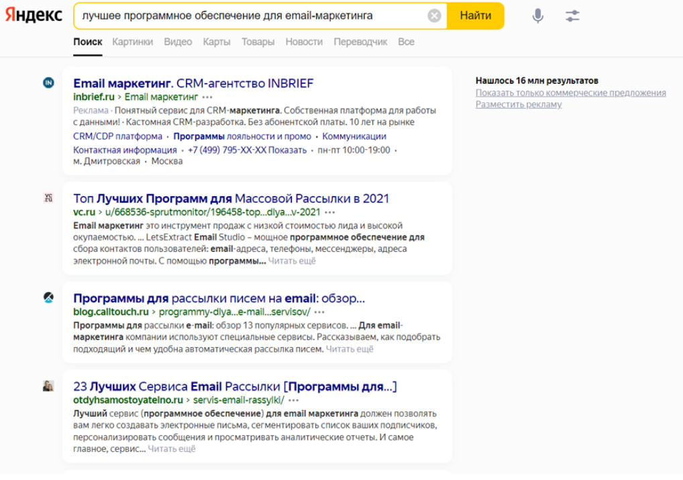683x480 pixels.
Task: Expand 'Читать ещё' in vc.ru snippet
Action: [x=292, y=261]
